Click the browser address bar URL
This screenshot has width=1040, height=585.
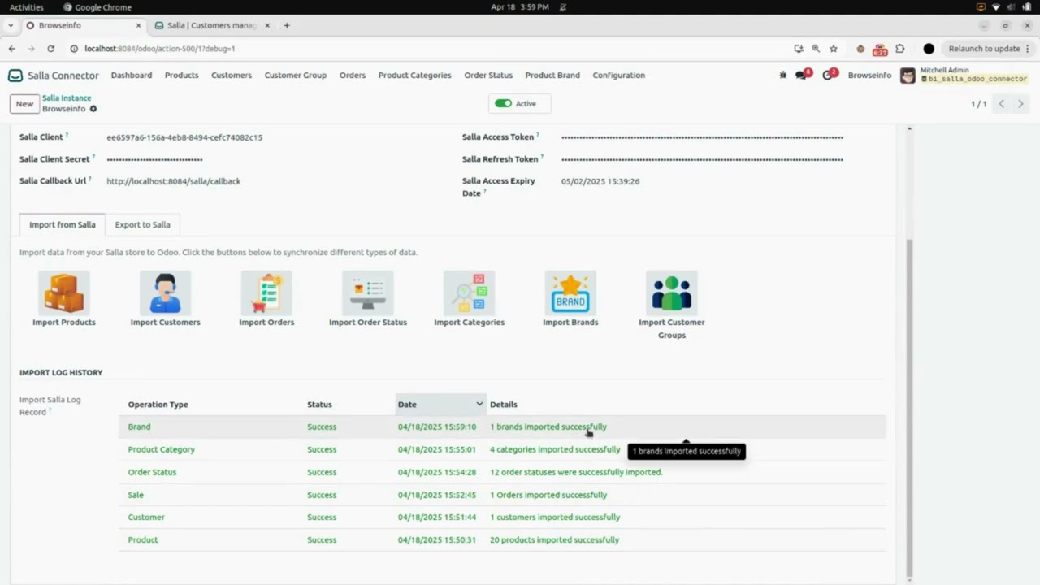click(160, 49)
